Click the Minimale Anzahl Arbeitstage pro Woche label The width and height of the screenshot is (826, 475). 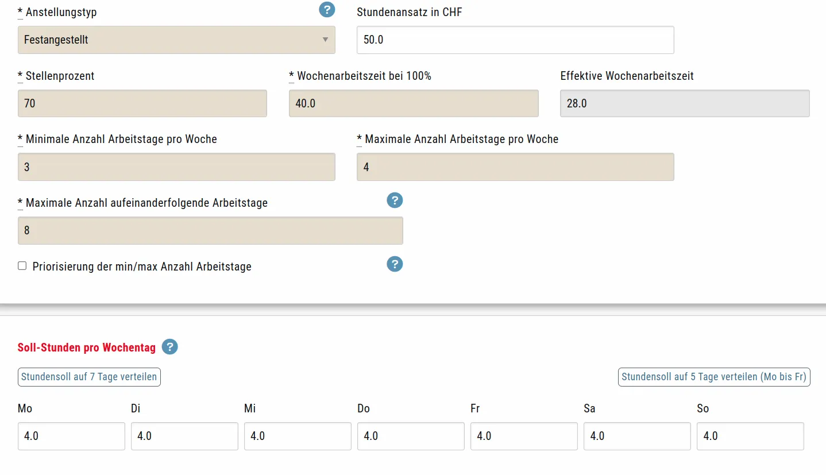(118, 139)
